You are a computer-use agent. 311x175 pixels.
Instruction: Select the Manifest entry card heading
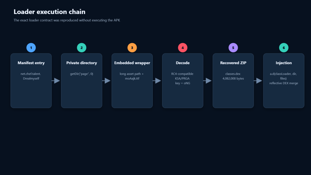click(x=31, y=63)
